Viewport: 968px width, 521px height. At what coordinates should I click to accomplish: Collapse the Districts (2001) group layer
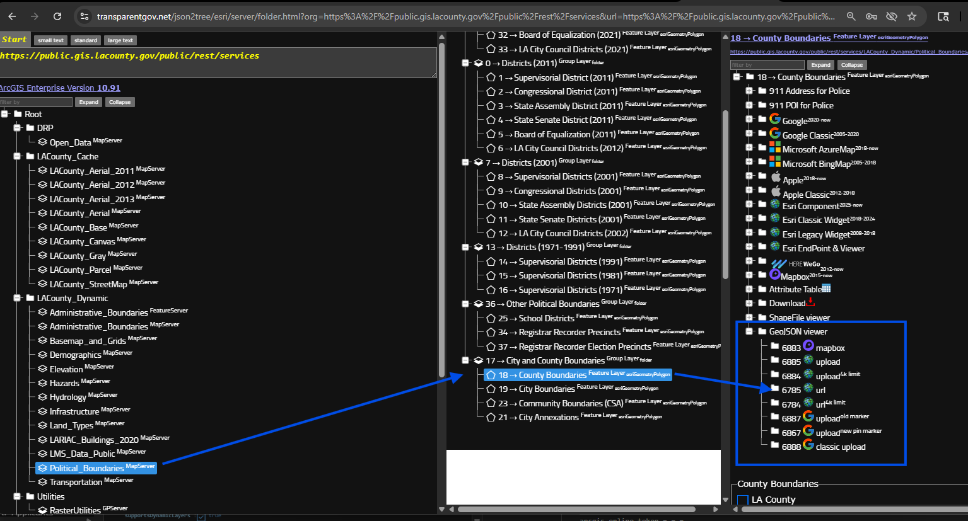pyautogui.click(x=465, y=163)
